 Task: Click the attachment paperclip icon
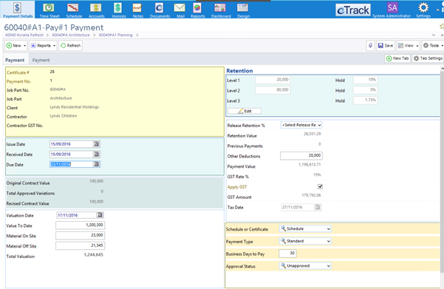[x=370, y=45]
